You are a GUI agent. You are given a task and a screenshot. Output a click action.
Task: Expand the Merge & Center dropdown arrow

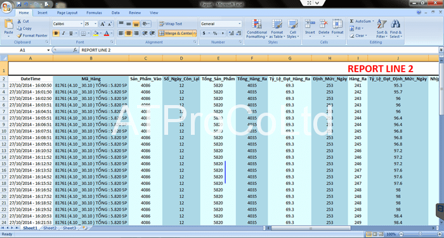195,34
